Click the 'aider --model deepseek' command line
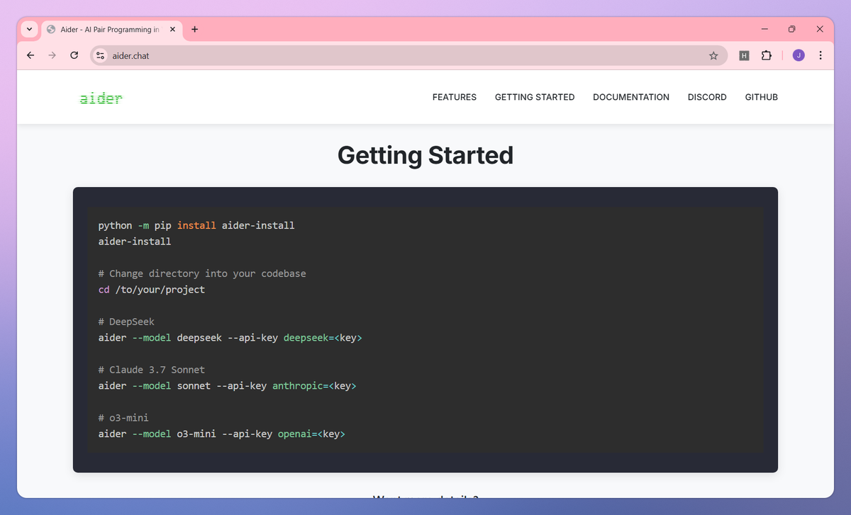The height and width of the screenshot is (515, 851). 230,338
